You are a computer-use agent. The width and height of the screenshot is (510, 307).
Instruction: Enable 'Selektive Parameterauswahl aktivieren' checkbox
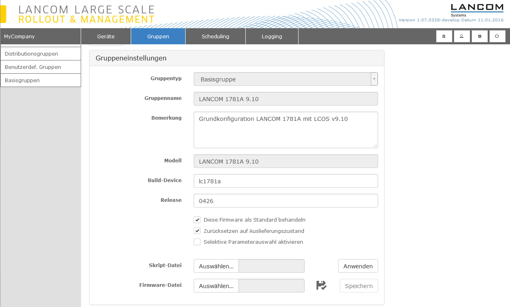pos(197,242)
